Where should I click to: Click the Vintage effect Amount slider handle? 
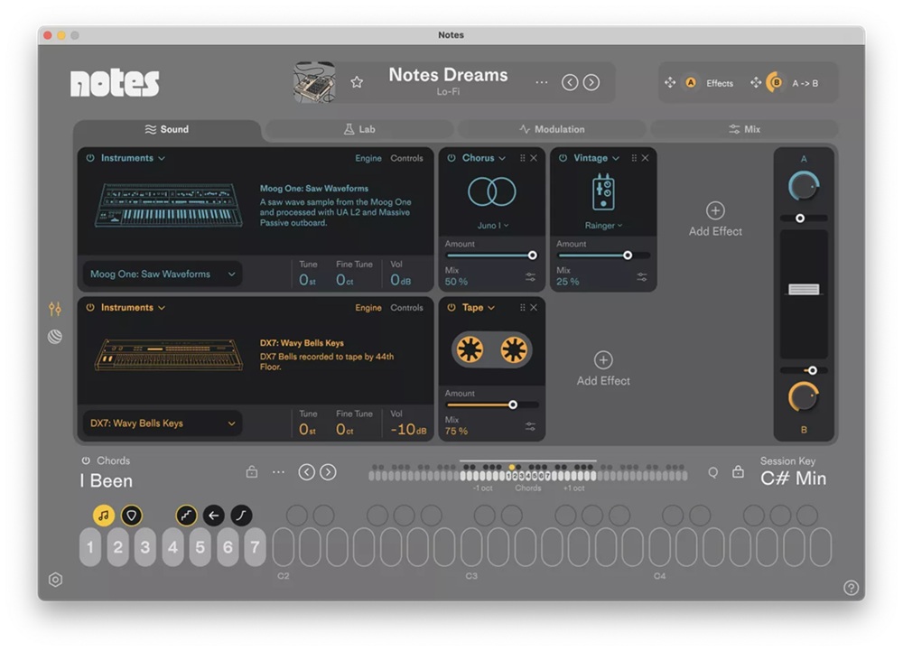(x=628, y=256)
